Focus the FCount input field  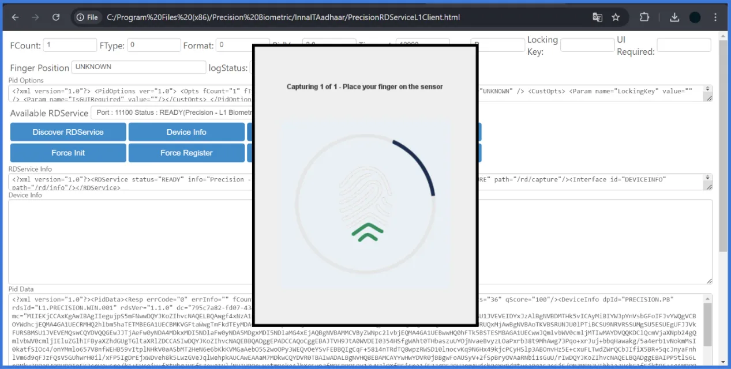coord(70,45)
